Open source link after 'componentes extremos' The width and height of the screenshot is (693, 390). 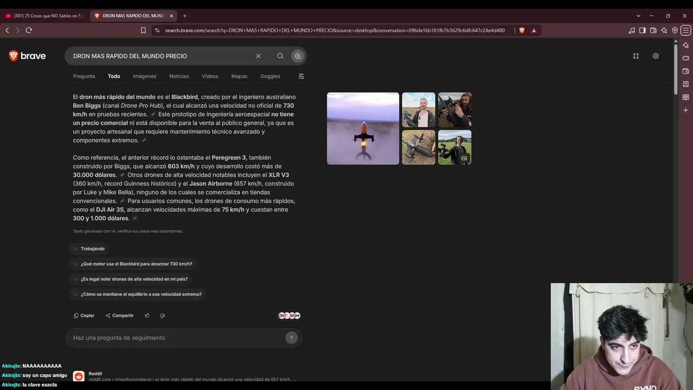144,140
